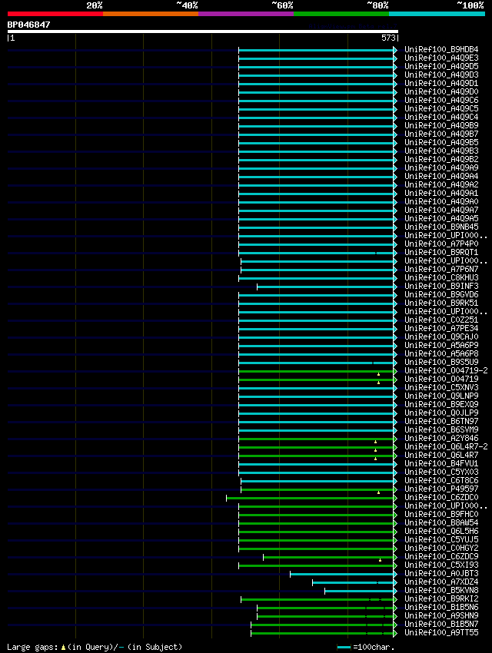Select hit UniRef100_C8KHU3
492x653 pixels.
tap(441, 278)
